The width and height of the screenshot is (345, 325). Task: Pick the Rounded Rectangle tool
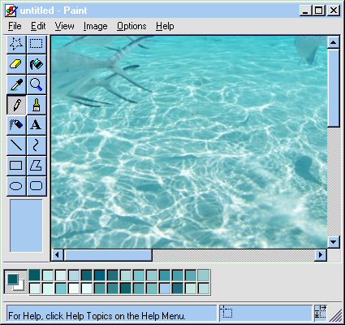coord(37,186)
